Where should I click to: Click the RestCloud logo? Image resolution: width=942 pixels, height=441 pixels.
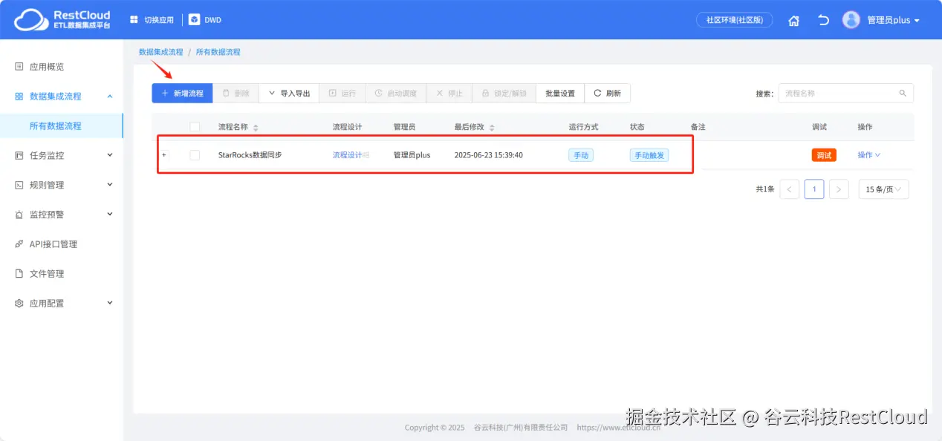point(62,20)
